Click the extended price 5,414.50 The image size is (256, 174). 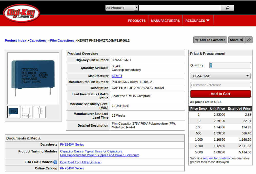coord(245,152)
